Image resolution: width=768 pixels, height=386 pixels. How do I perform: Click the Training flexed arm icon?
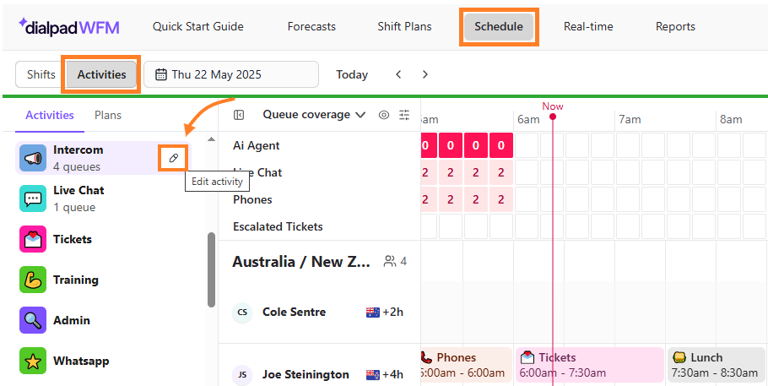pyautogui.click(x=33, y=280)
